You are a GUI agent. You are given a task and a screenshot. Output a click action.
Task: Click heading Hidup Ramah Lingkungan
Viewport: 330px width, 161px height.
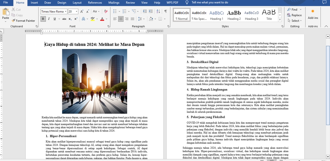click(209, 89)
